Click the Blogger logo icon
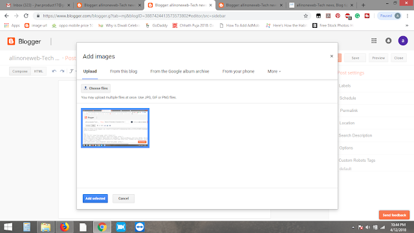This screenshot has width=414, height=233. pos(11,41)
